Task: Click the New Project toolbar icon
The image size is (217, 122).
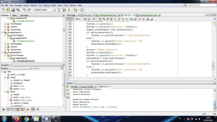Action: pos(8,10)
